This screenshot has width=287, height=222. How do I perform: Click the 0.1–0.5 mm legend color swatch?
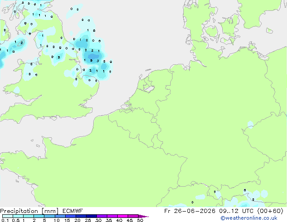[x=8, y=216]
